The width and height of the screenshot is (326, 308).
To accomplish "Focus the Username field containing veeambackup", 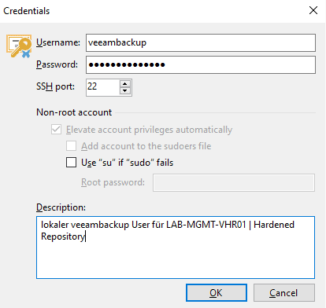I will [201, 42].
